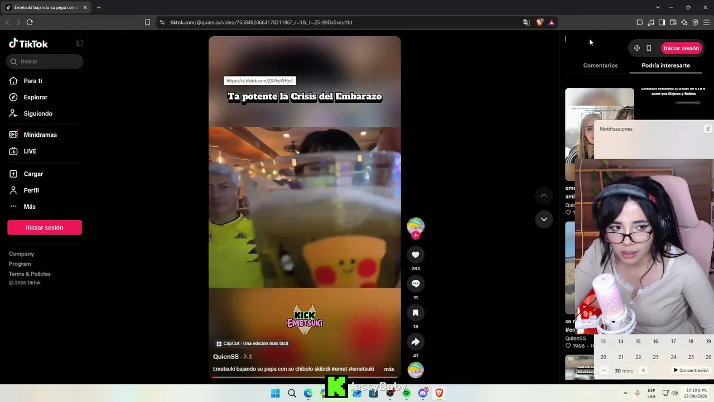Close the Emetsuki TikTok browser tab
Viewport: 714px width, 402px height.
(85, 7)
